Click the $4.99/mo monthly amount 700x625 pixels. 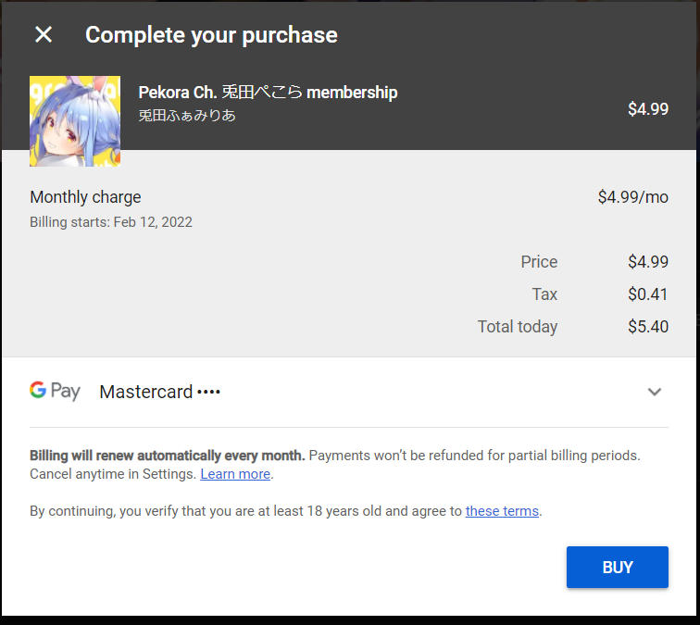(x=632, y=196)
